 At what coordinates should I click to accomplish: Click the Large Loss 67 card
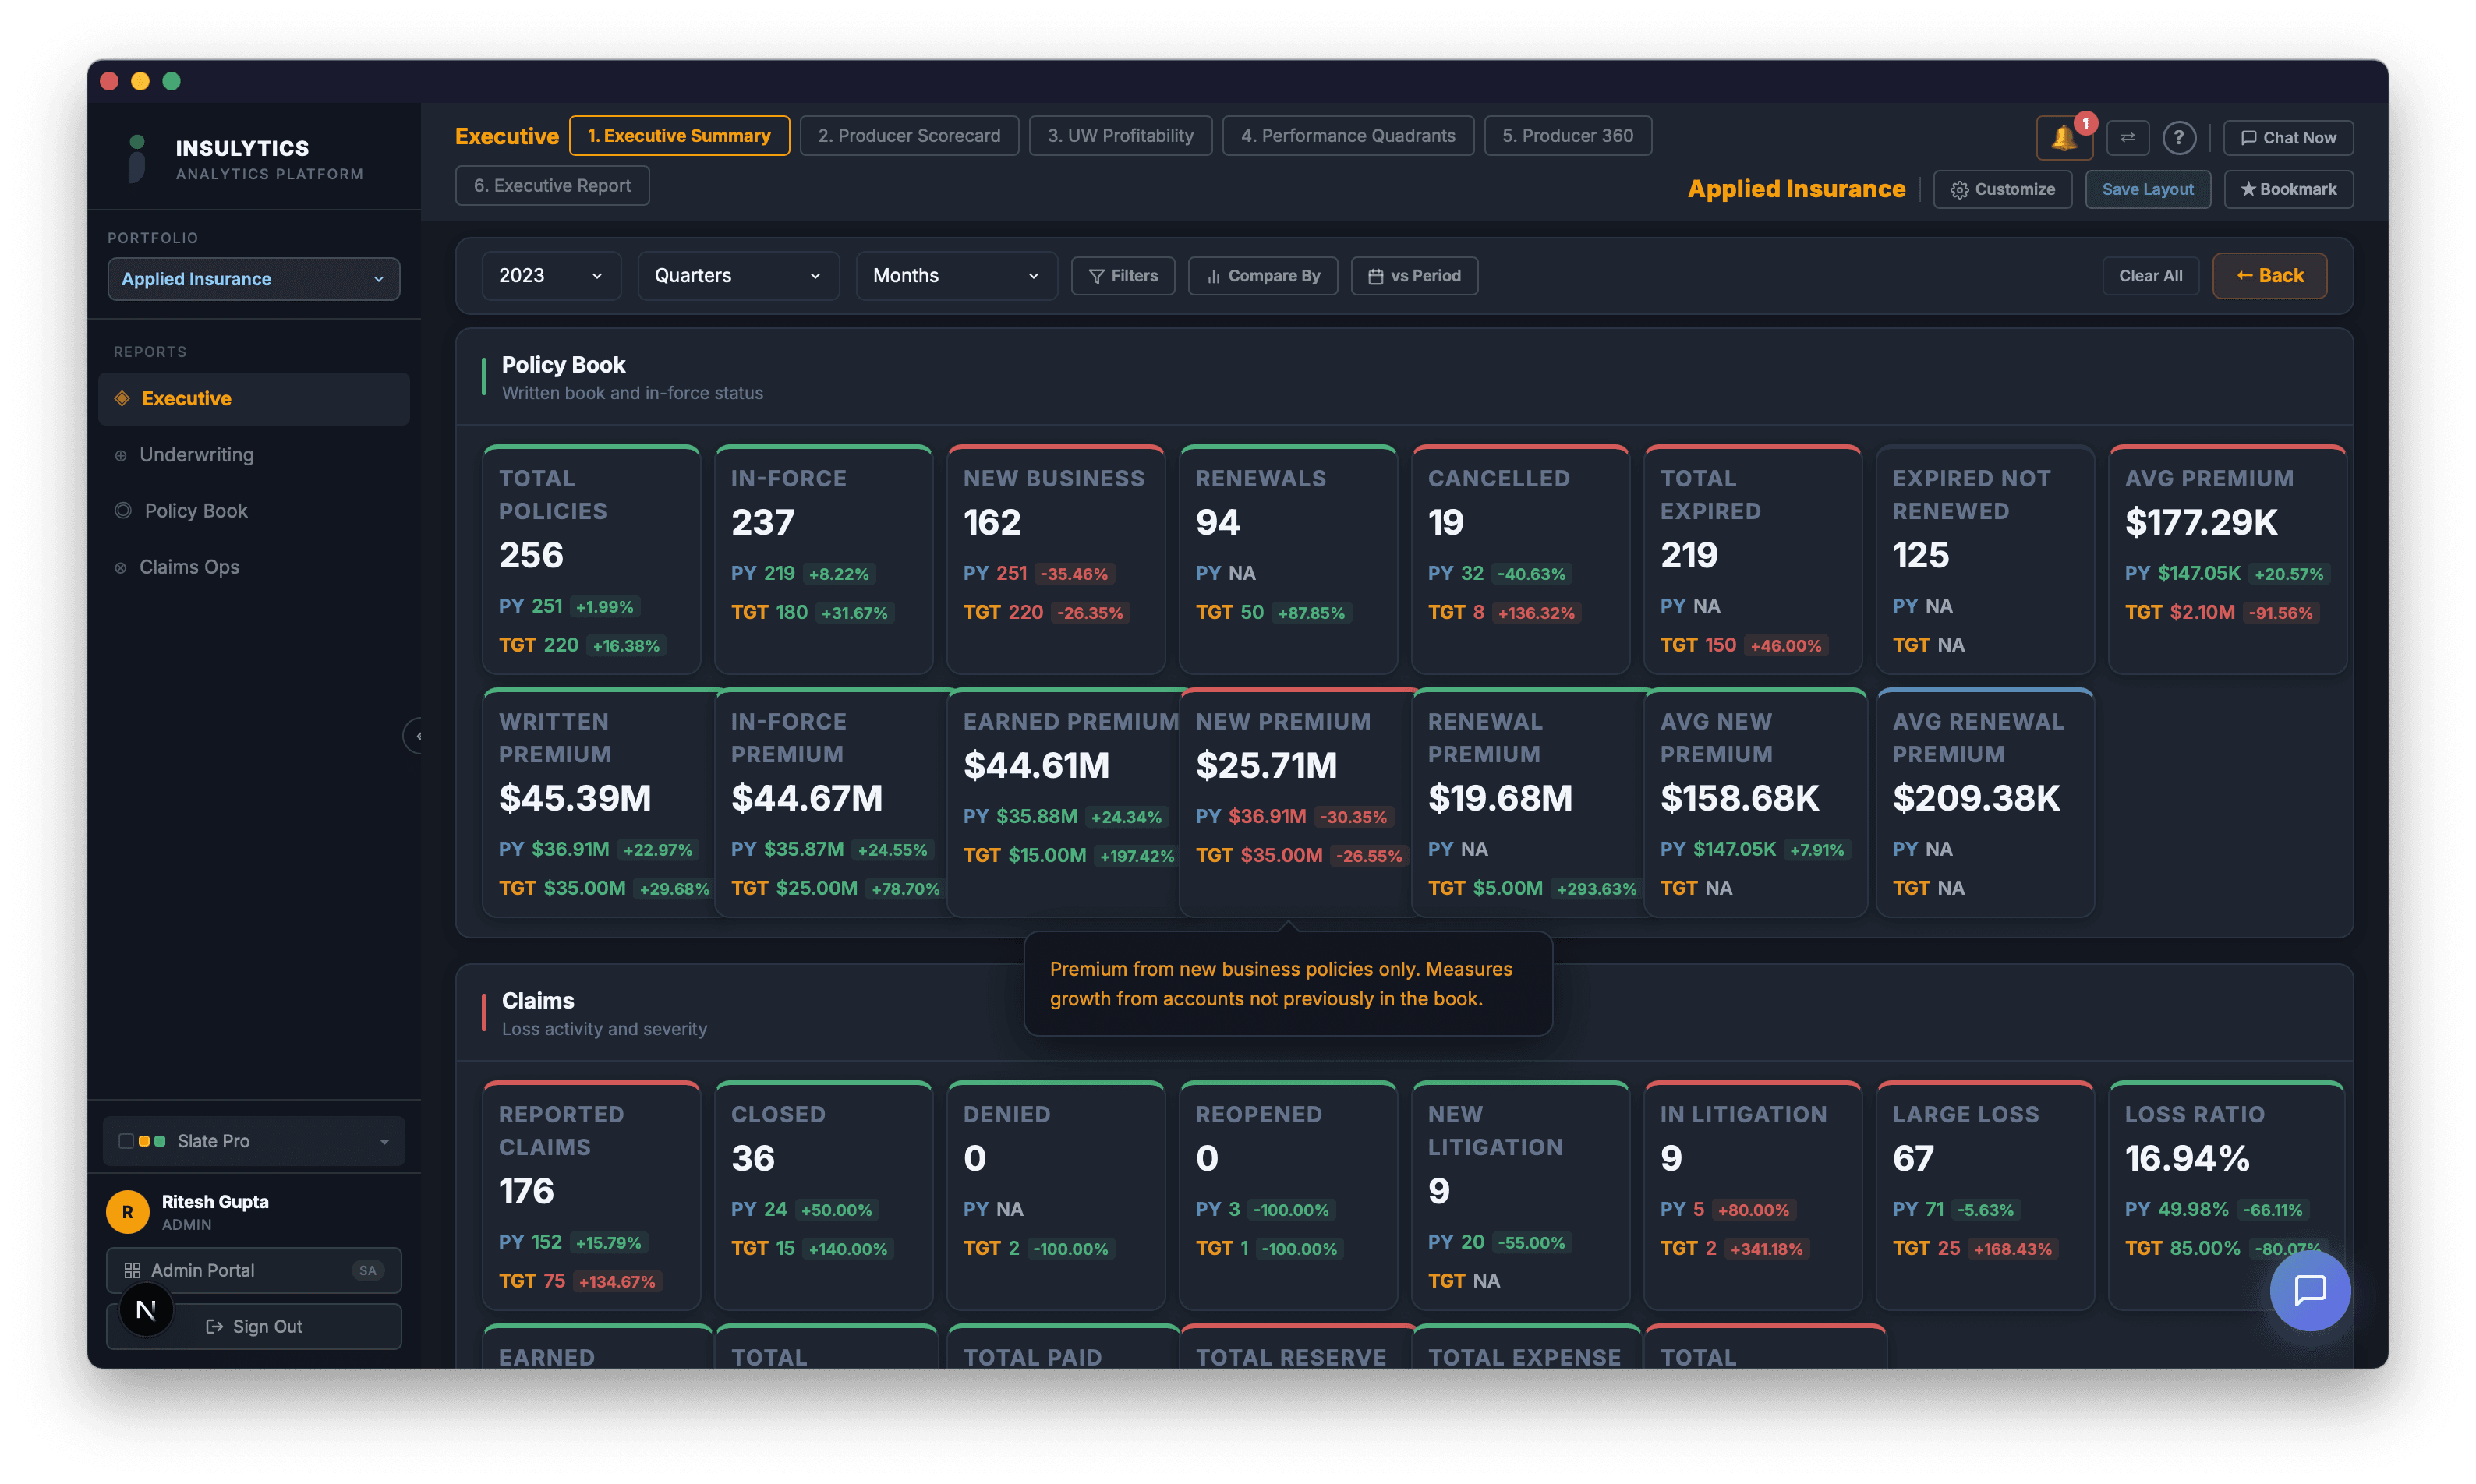pos(1985,1196)
